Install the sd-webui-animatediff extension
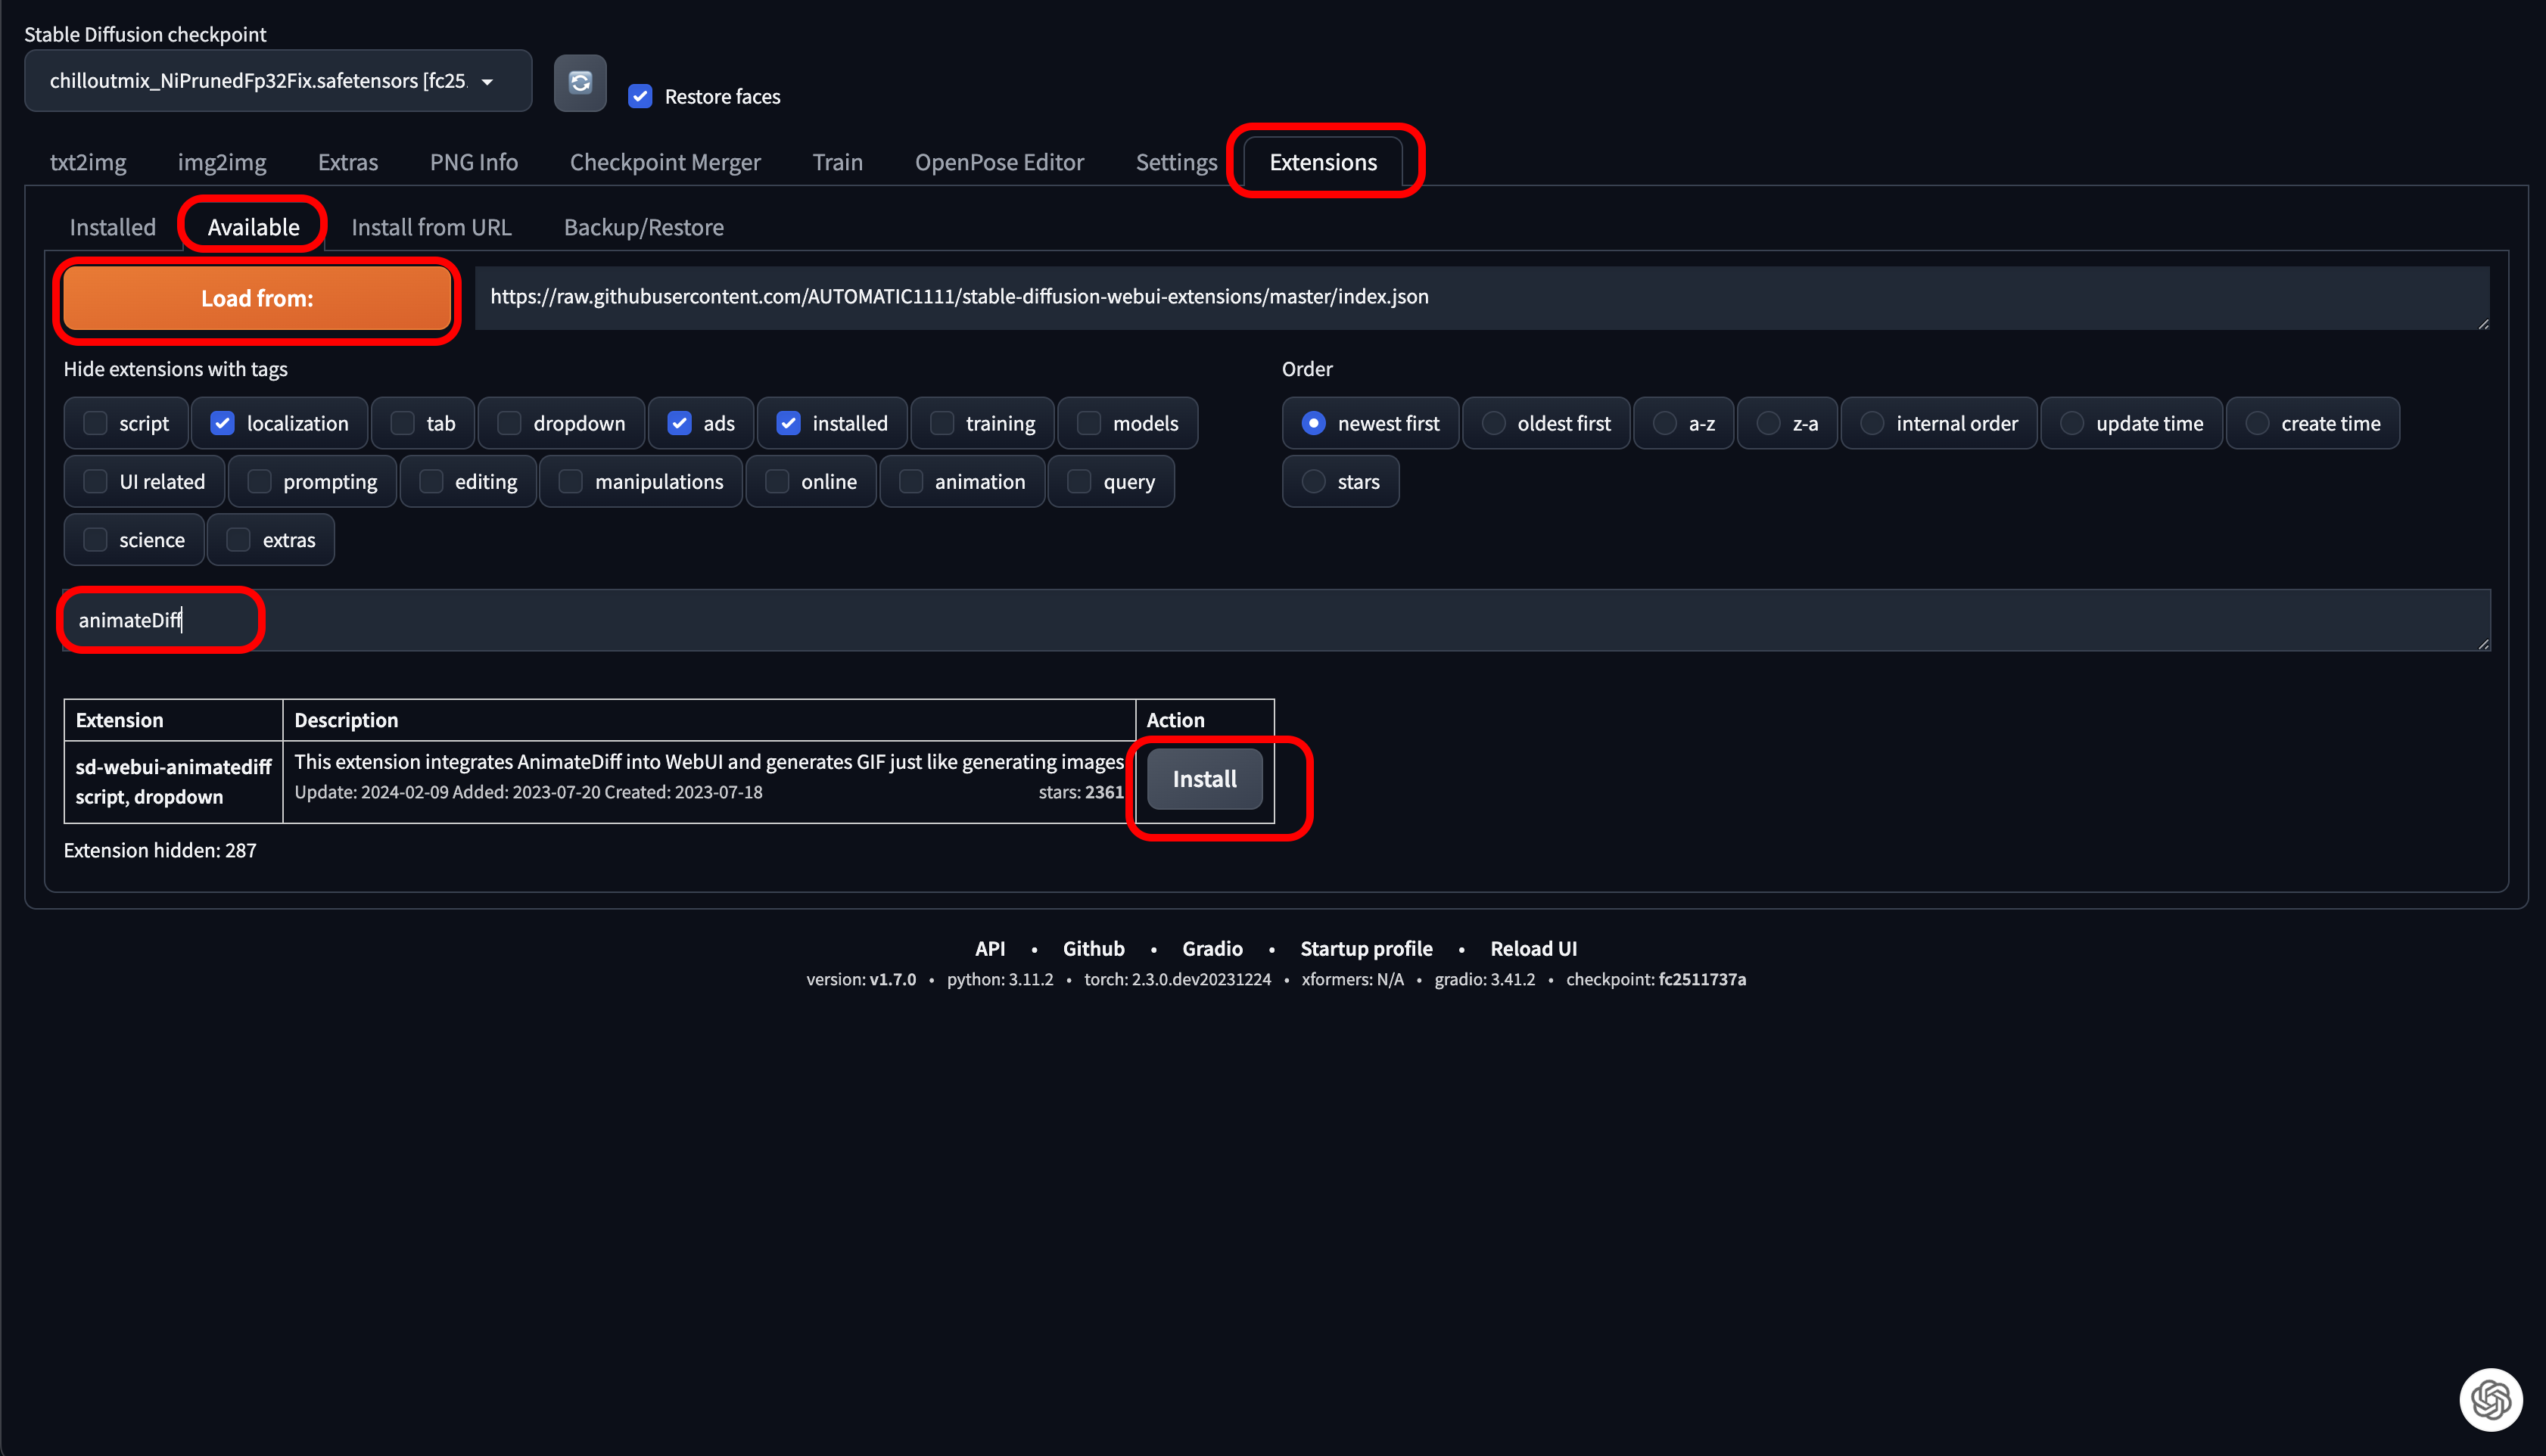The width and height of the screenshot is (2546, 1456). click(1203, 778)
